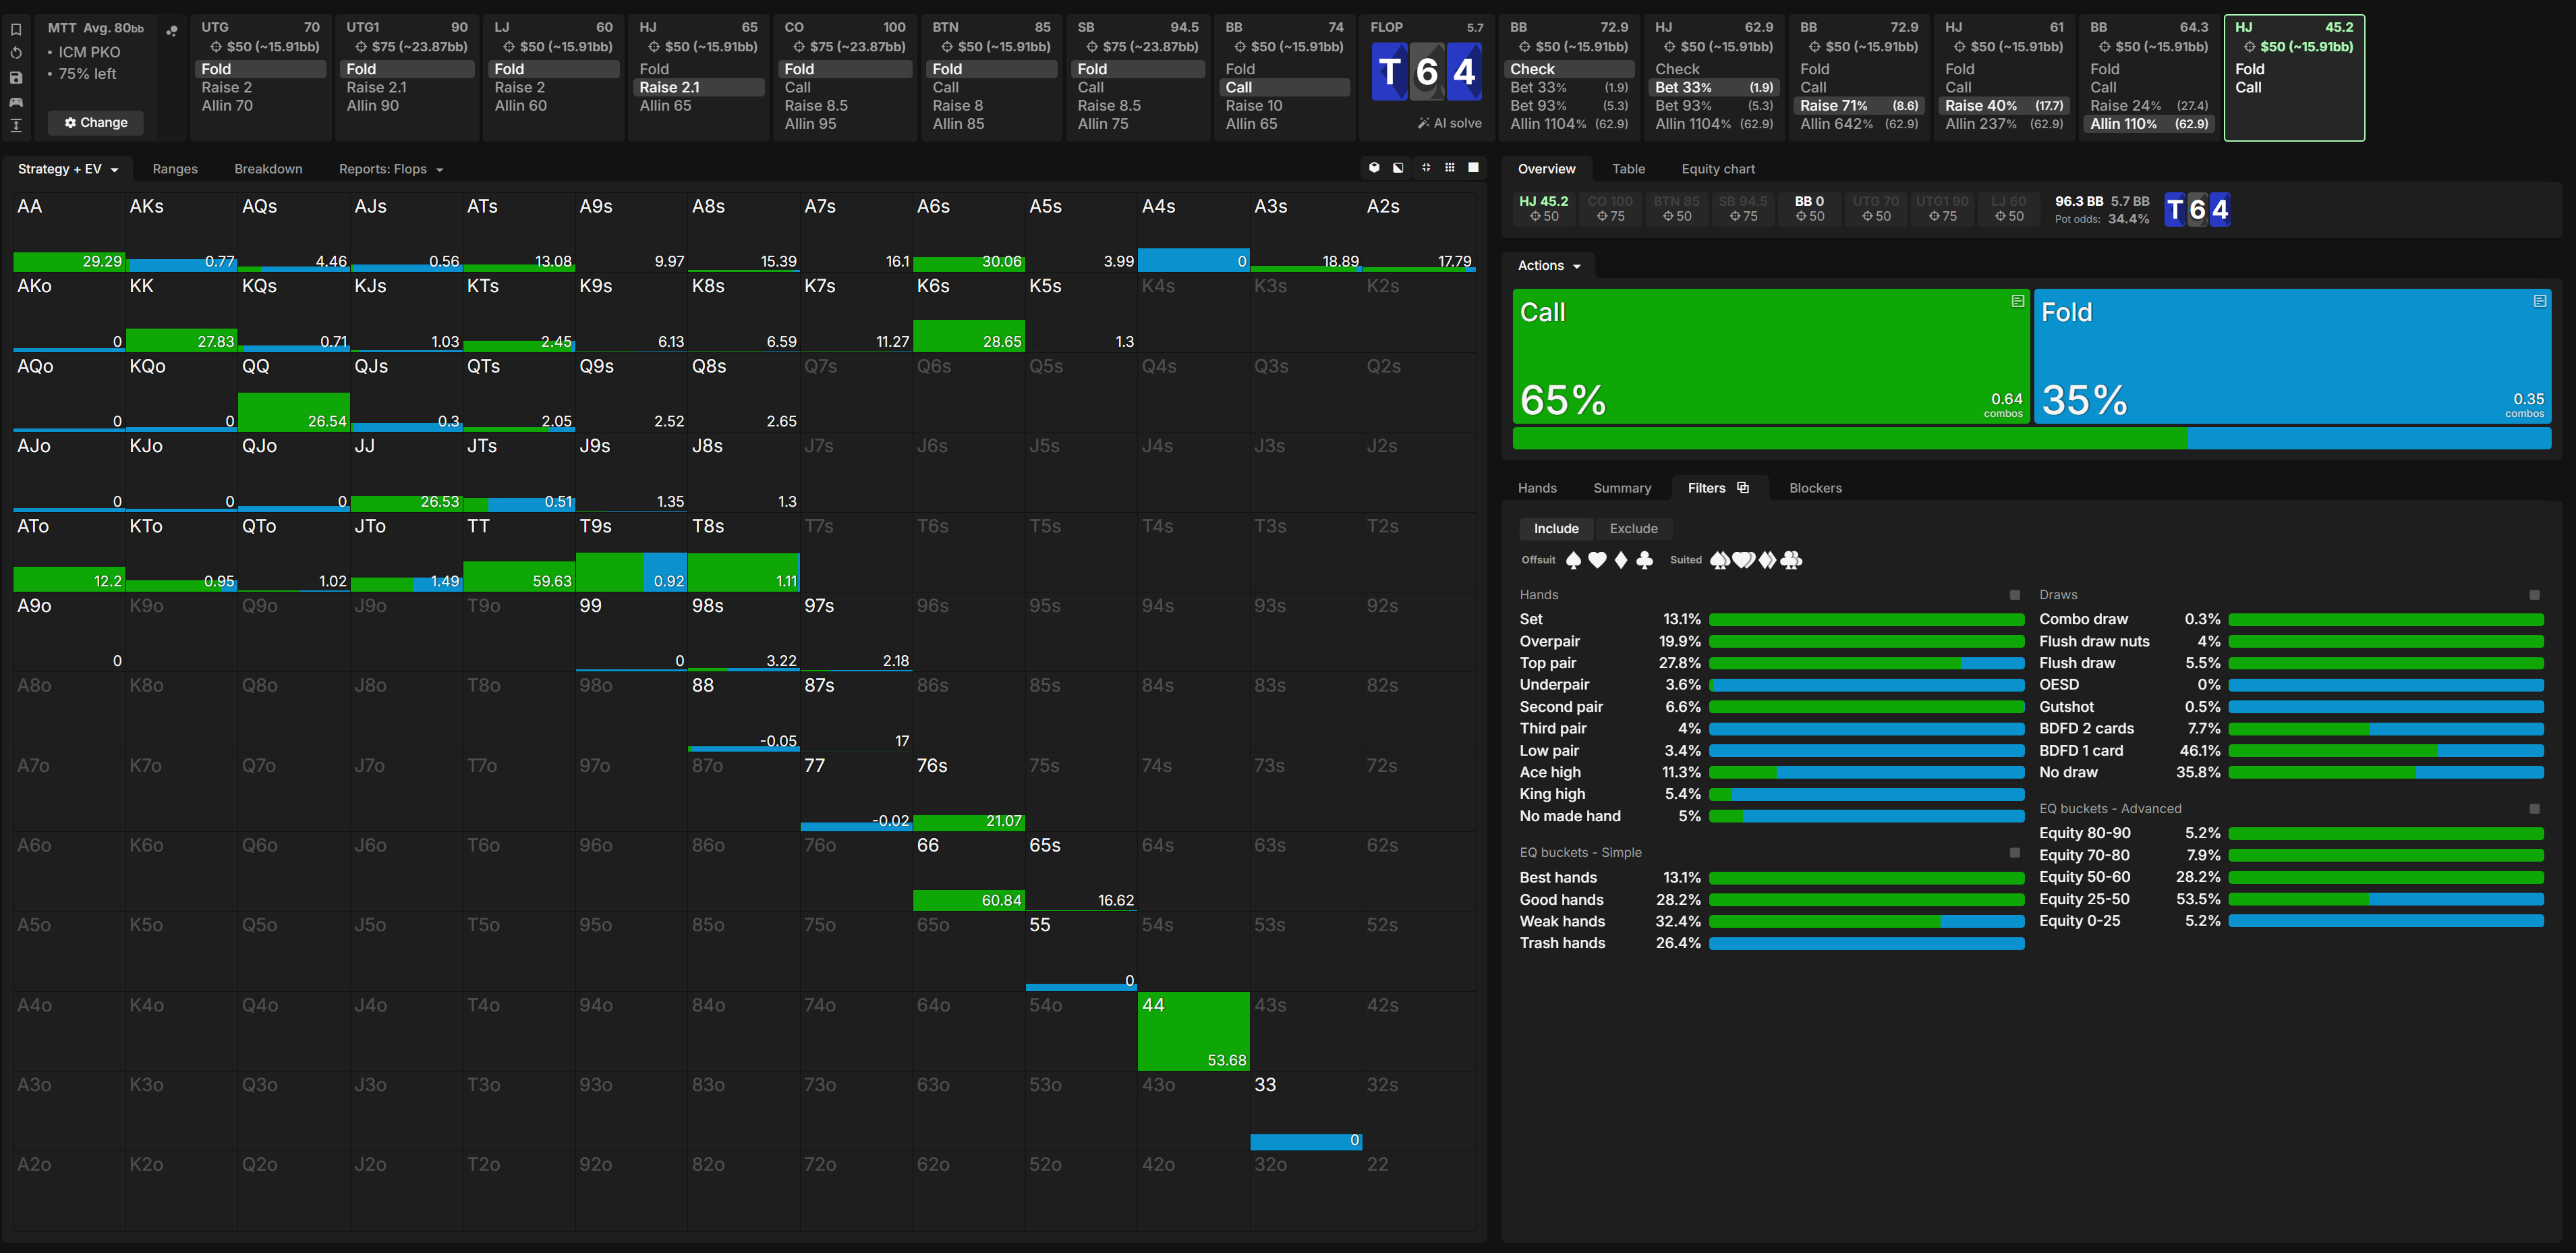This screenshot has width=2576, height=1253.
Task: Select the Fold action card showing 35%
Action: (2292, 356)
